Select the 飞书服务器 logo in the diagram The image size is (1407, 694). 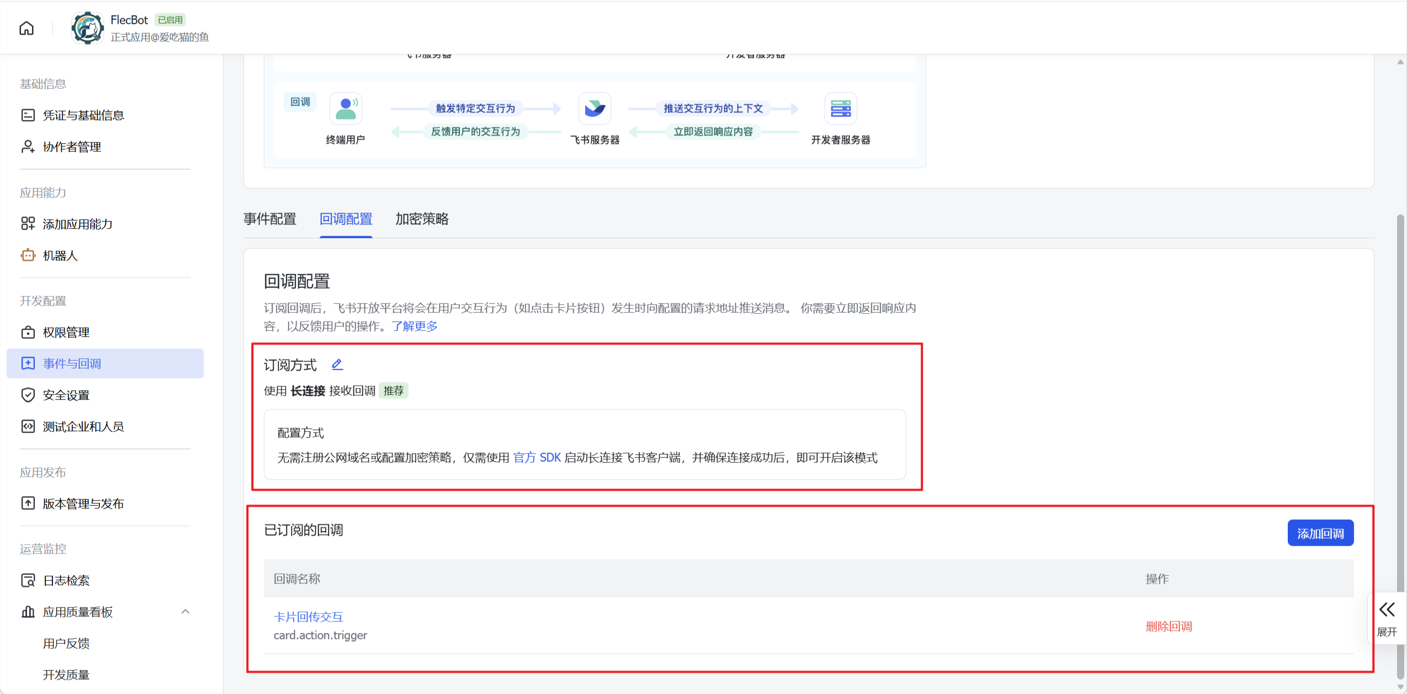click(x=594, y=108)
